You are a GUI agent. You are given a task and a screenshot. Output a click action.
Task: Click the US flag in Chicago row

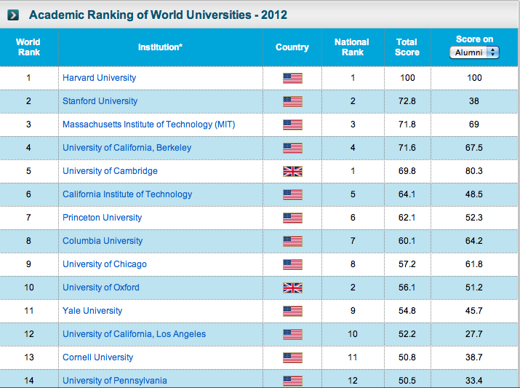coord(292,264)
